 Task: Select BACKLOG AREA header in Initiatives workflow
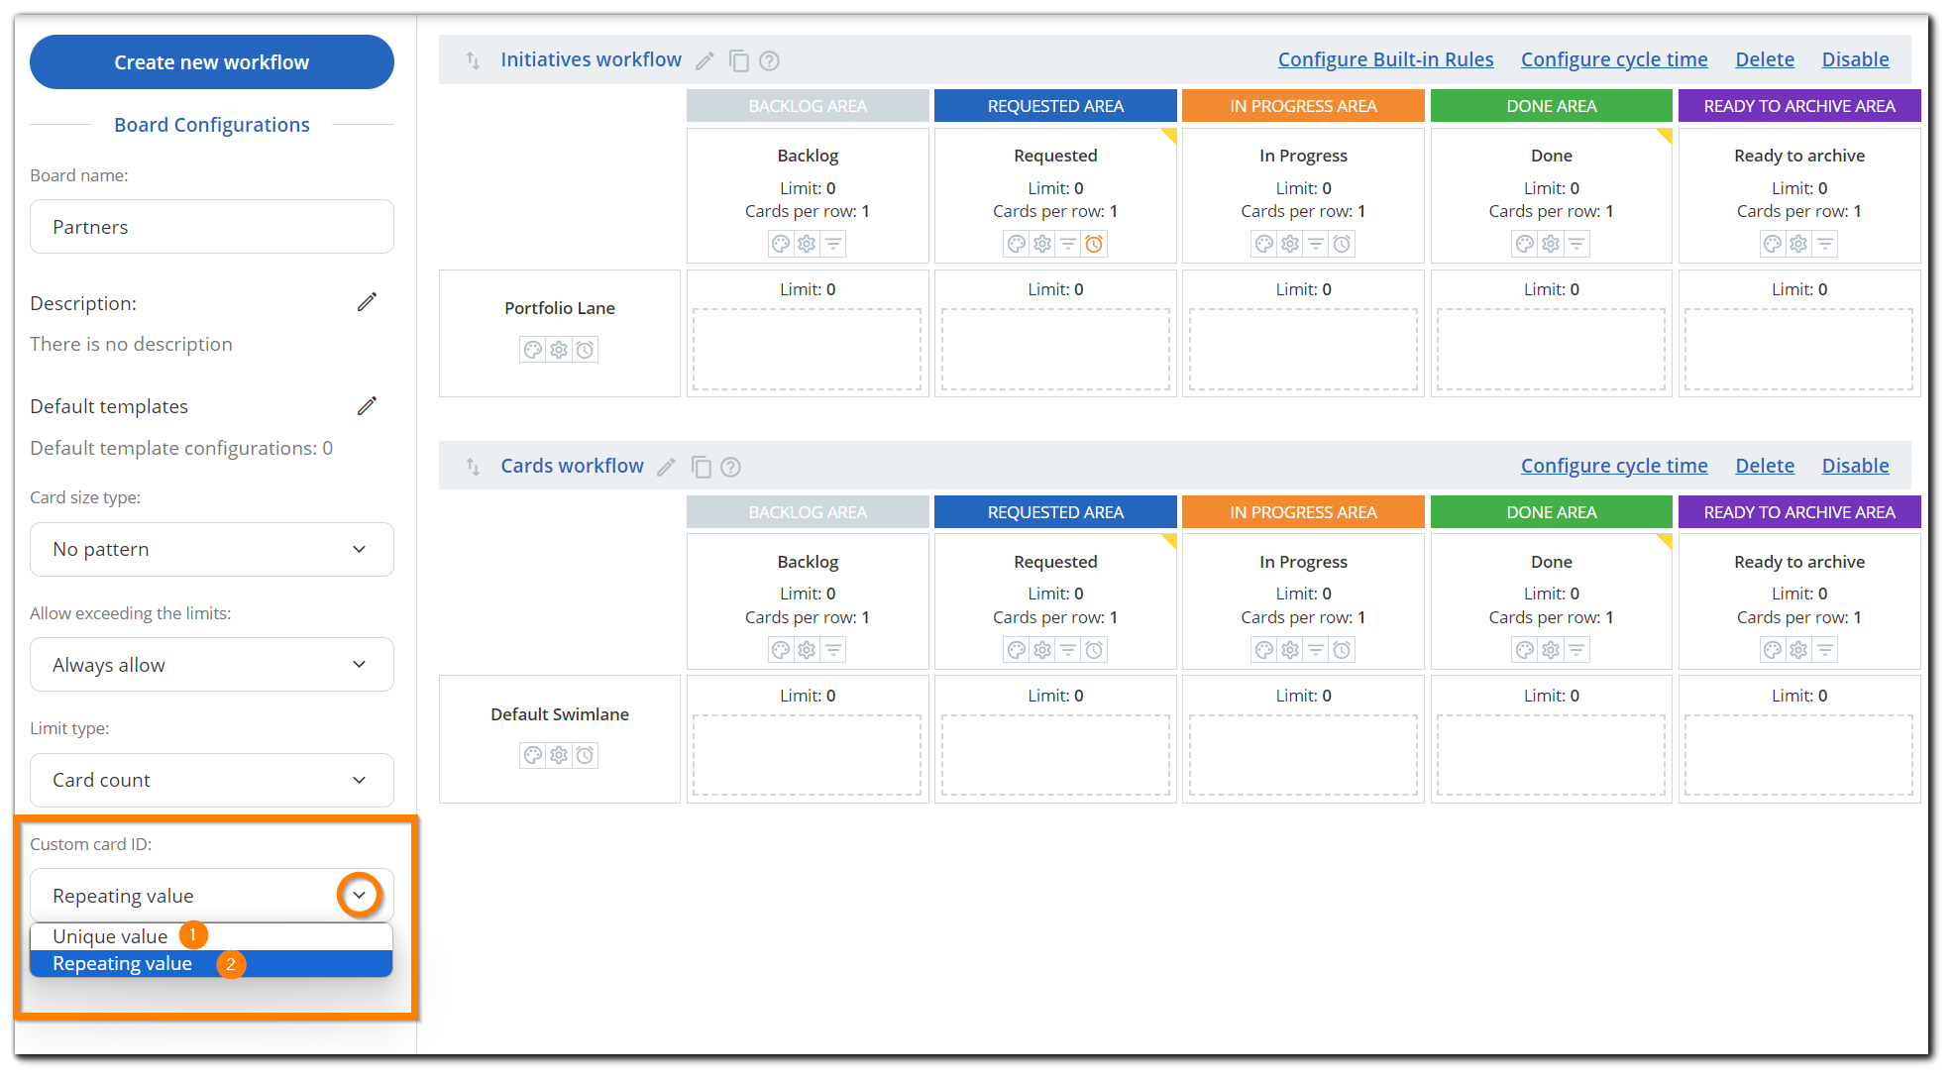click(x=808, y=106)
